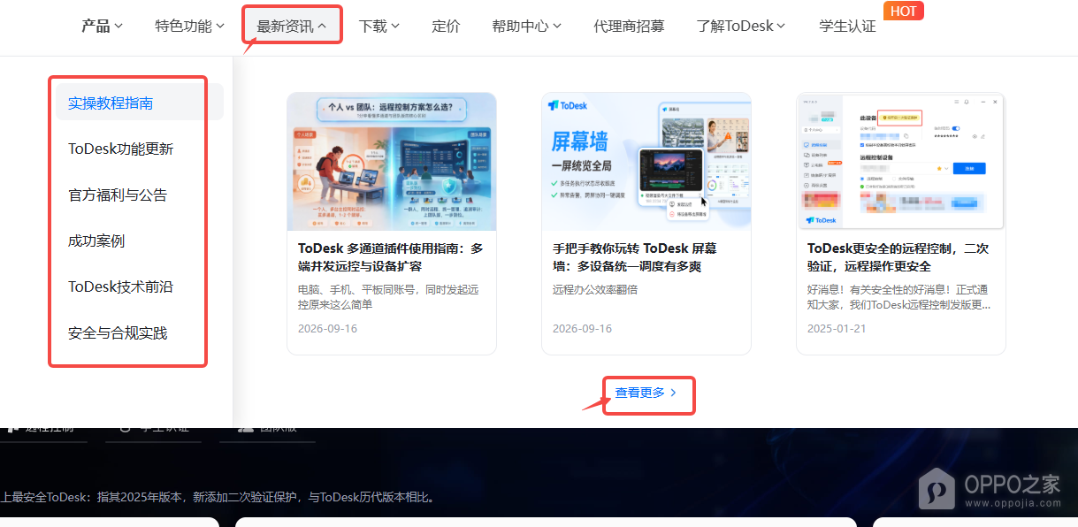Click the summary text 电脑、手机、平板同账号

(388, 297)
